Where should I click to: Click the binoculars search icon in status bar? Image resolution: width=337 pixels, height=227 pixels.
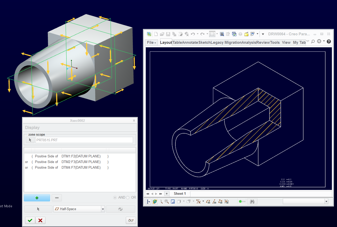[x=252, y=201]
